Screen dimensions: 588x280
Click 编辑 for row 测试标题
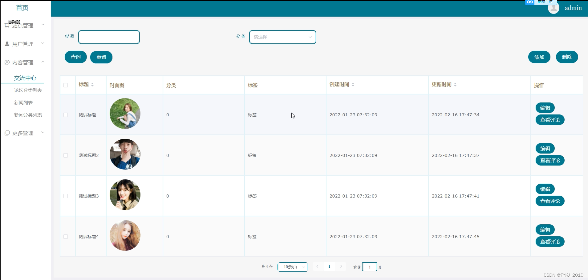click(x=545, y=108)
